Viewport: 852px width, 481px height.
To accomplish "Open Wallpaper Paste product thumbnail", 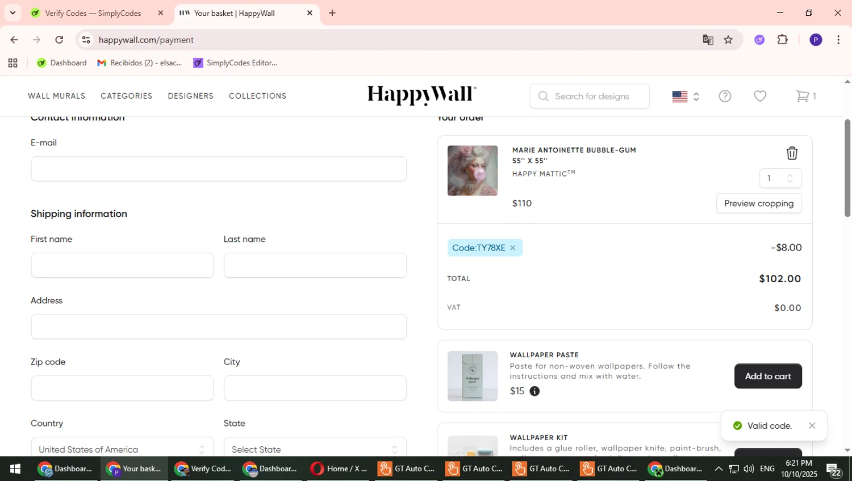I will (x=473, y=376).
